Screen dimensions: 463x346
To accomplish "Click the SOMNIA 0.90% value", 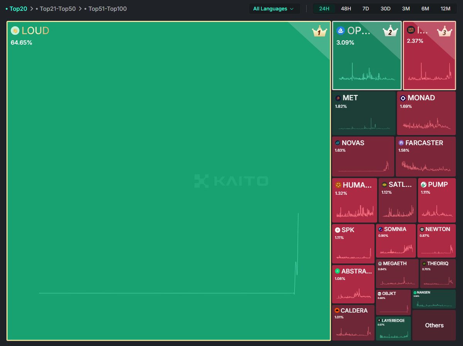I will coord(383,236).
